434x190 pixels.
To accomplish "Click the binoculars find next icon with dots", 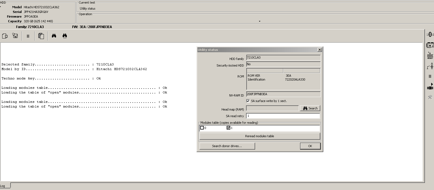I will tap(65, 36).
